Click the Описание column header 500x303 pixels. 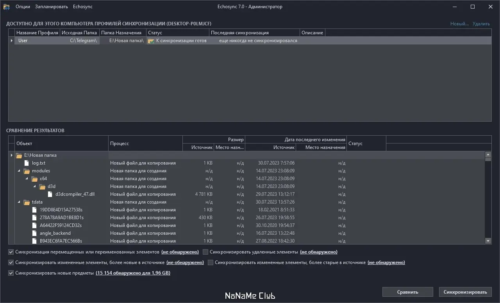coord(312,33)
